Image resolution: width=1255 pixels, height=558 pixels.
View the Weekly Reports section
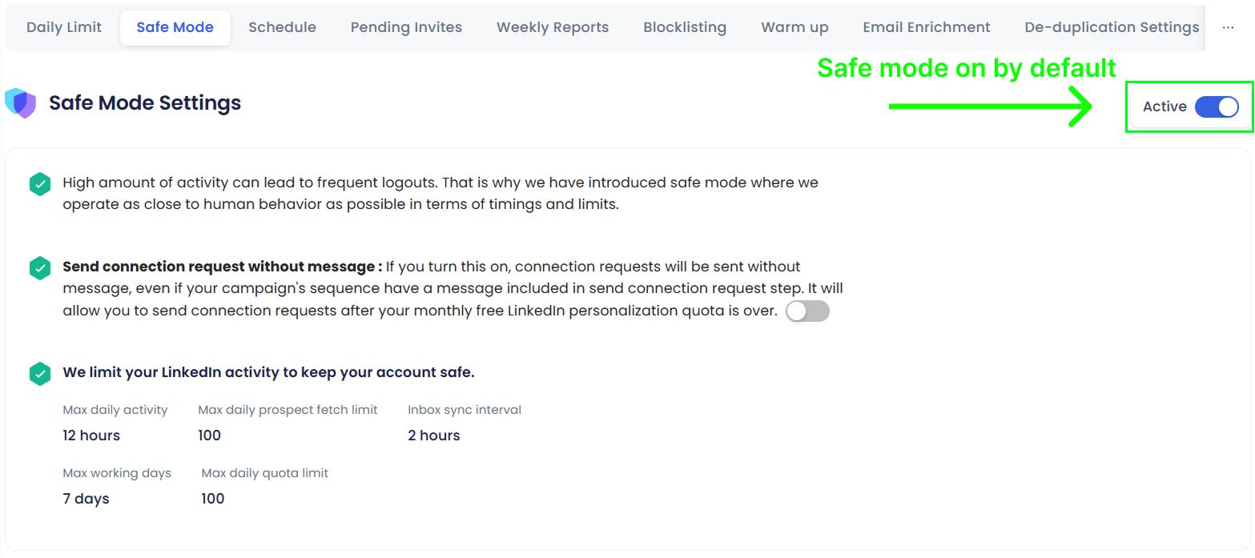click(x=552, y=26)
